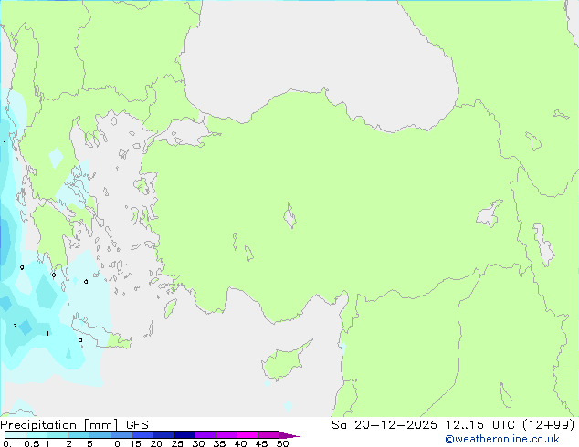Click the '(12+99)' forecast offset text

pyautogui.click(x=549, y=425)
